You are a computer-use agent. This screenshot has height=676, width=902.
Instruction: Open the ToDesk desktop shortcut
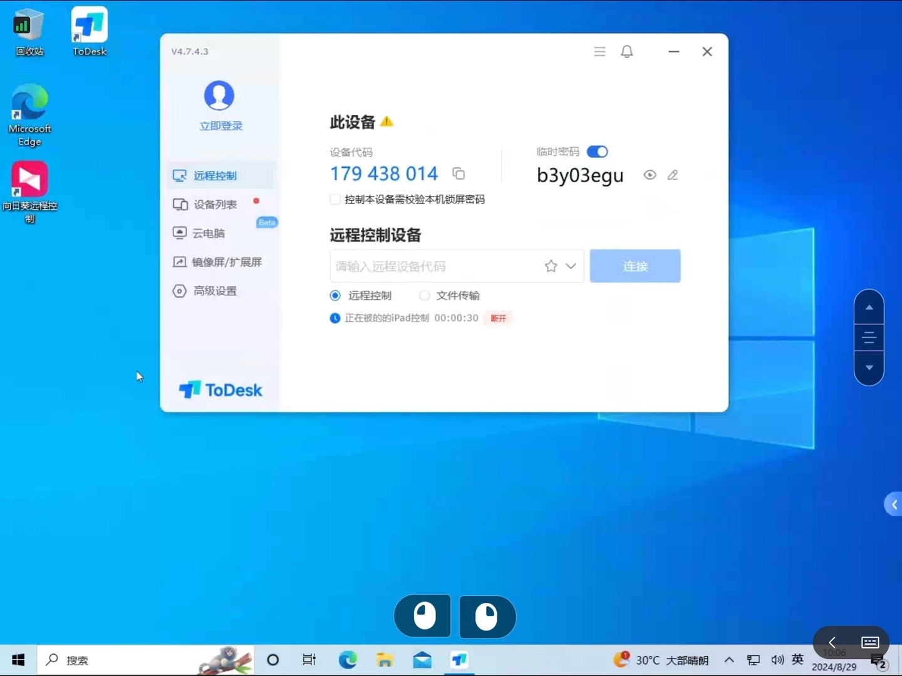(89, 33)
